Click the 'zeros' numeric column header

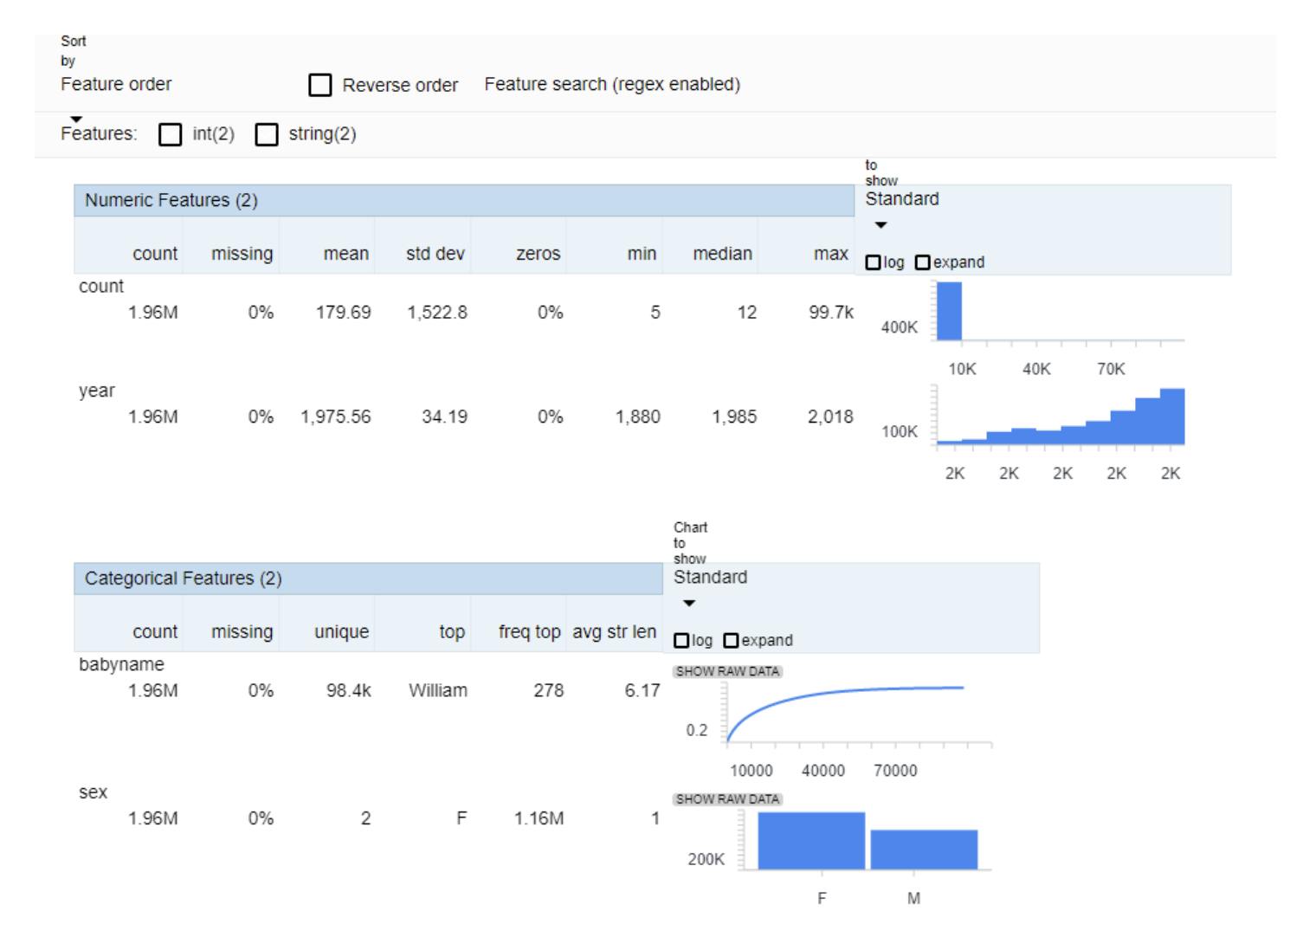click(538, 254)
